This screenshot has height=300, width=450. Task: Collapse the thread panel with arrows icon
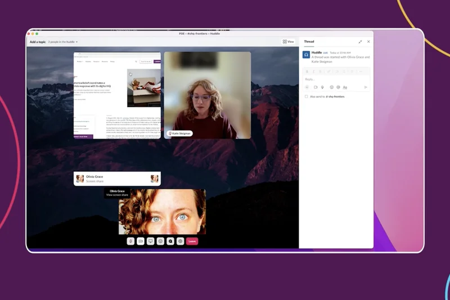pyautogui.click(x=360, y=42)
